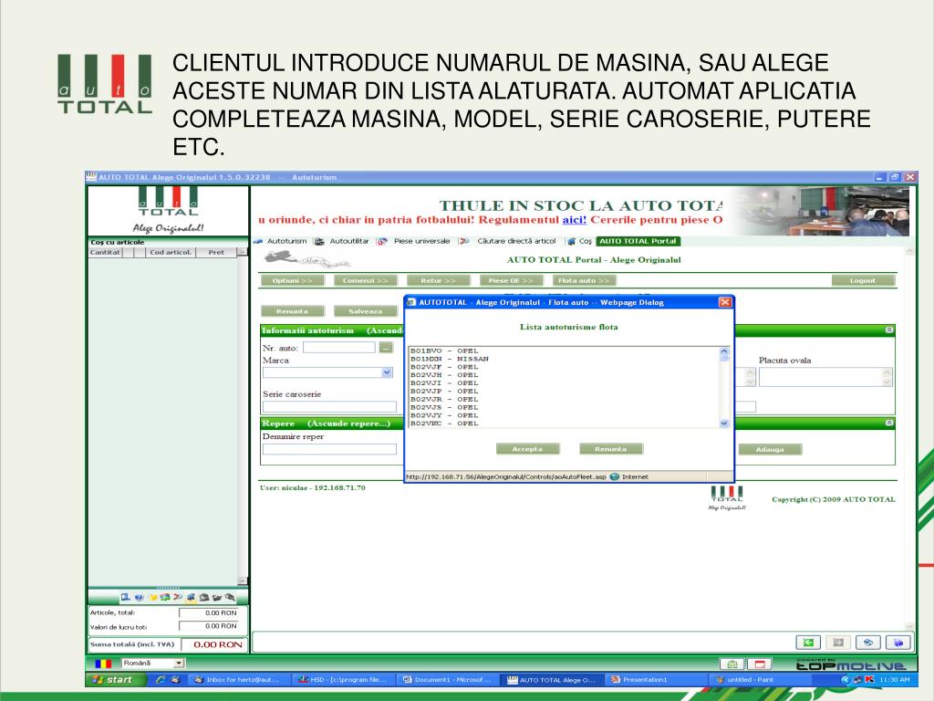Collapse the Repere section arrow
934x701 pixels.
click(889, 423)
